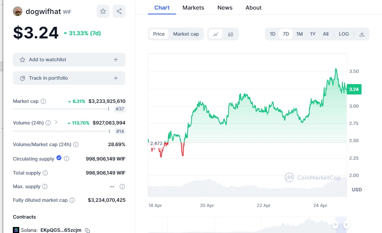The image size is (382, 233).
Task: Select the 1M time range
Action: (x=299, y=34)
